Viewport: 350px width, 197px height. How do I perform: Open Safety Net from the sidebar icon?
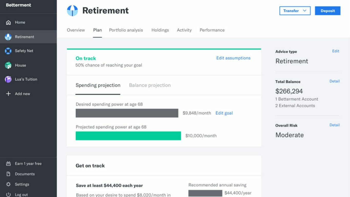click(x=8, y=51)
